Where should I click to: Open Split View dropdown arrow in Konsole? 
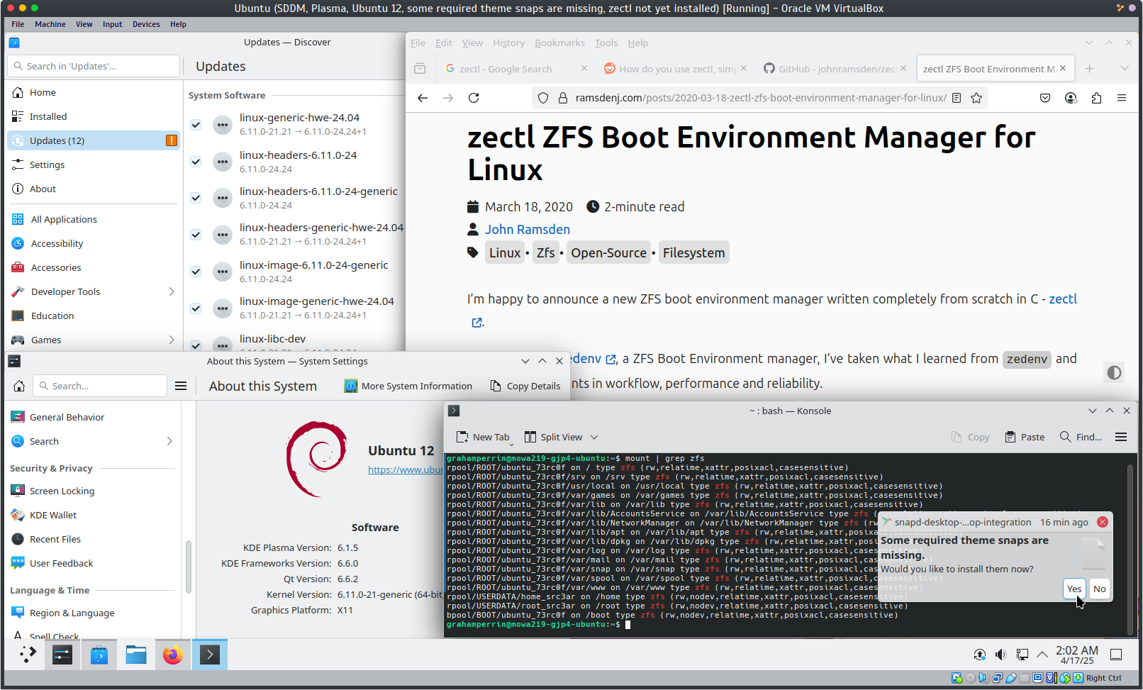pos(594,437)
